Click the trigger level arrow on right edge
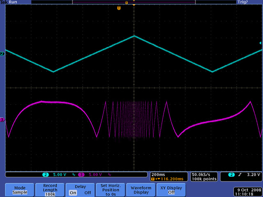 click(260, 43)
